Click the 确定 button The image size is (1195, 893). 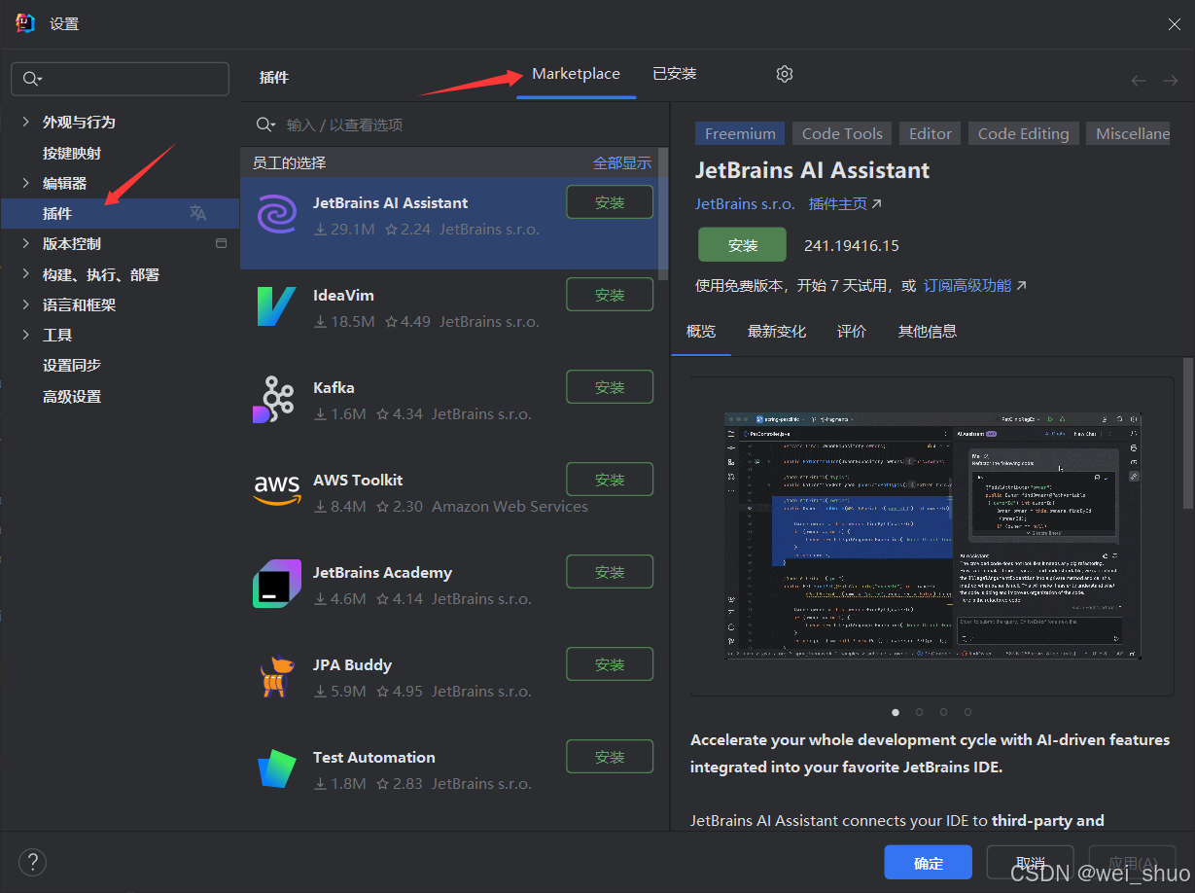[929, 863]
